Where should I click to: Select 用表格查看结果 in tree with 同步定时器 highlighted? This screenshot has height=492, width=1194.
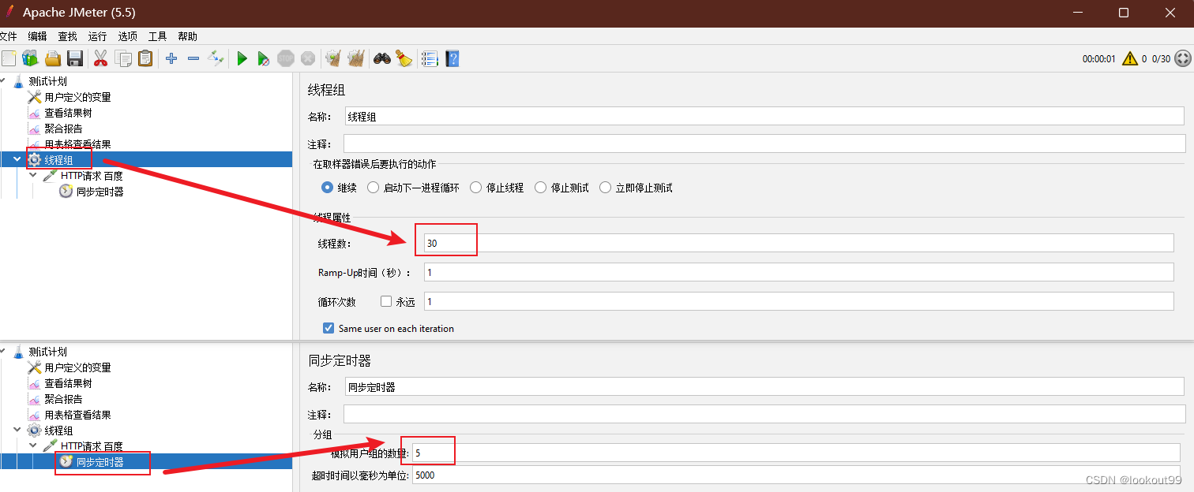coord(77,415)
